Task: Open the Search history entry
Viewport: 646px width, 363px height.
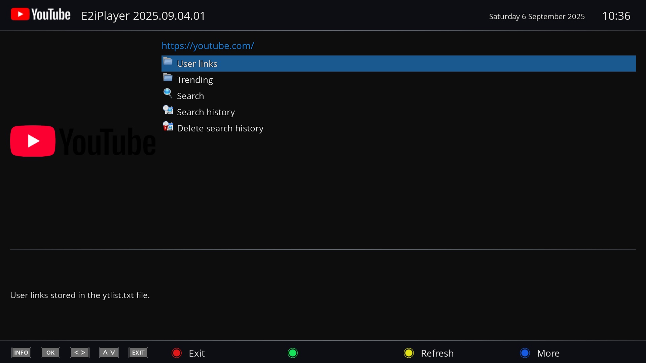Action: (206, 112)
